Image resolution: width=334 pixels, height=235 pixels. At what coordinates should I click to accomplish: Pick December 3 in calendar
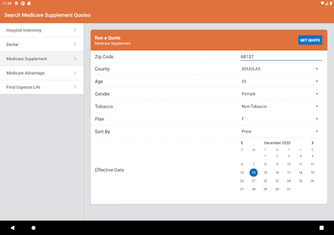click(289, 156)
